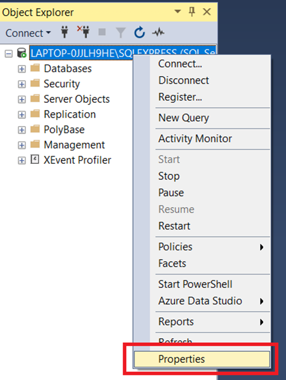Viewport: 286px width, 380px height.
Task: Open the Connect dropdown in toolbar
Action: [28, 33]
